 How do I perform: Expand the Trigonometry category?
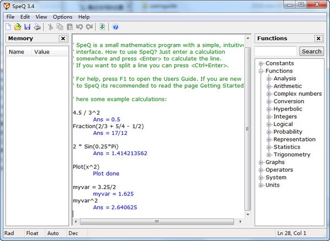(x=269, y=155)
